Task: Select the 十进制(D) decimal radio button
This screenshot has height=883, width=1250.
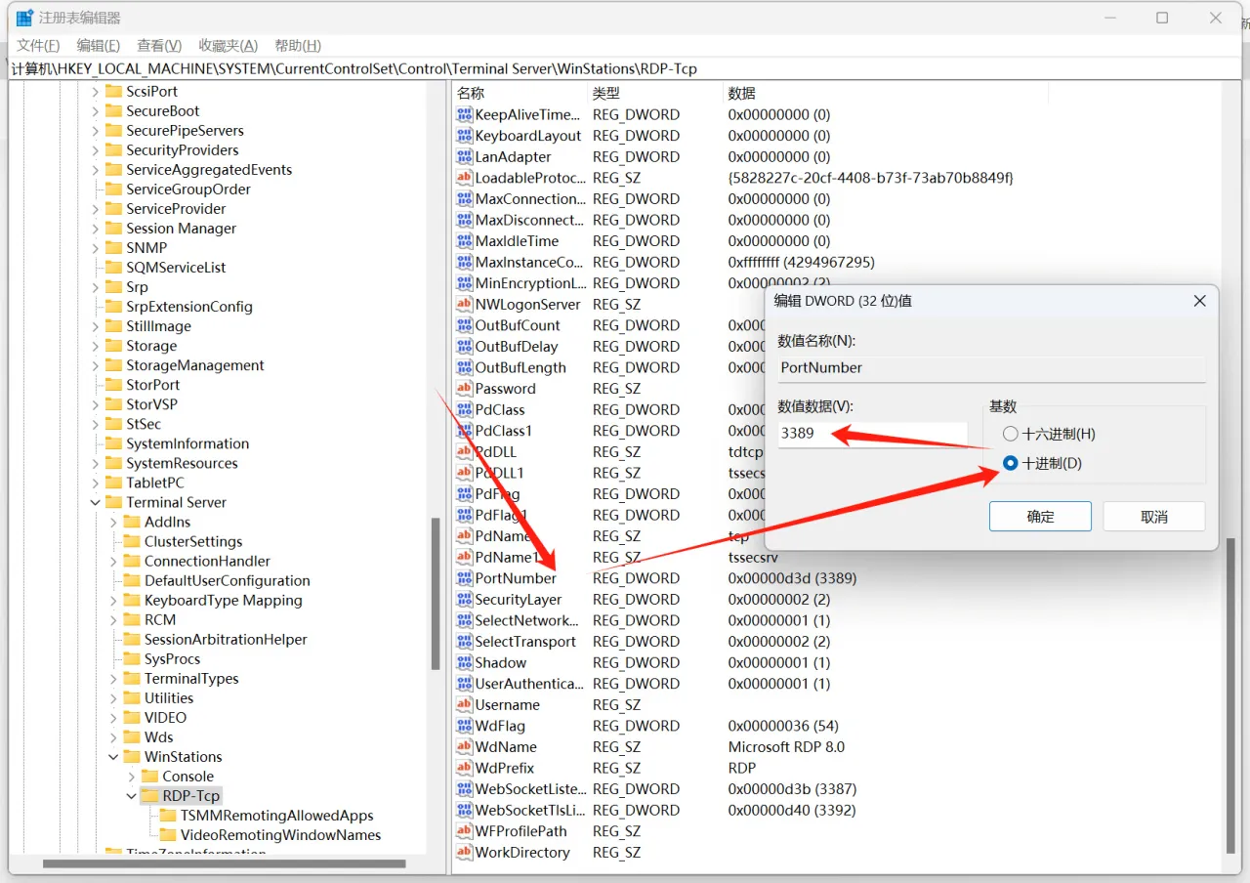Action: pyautogui.click(x=1010, y=463)
